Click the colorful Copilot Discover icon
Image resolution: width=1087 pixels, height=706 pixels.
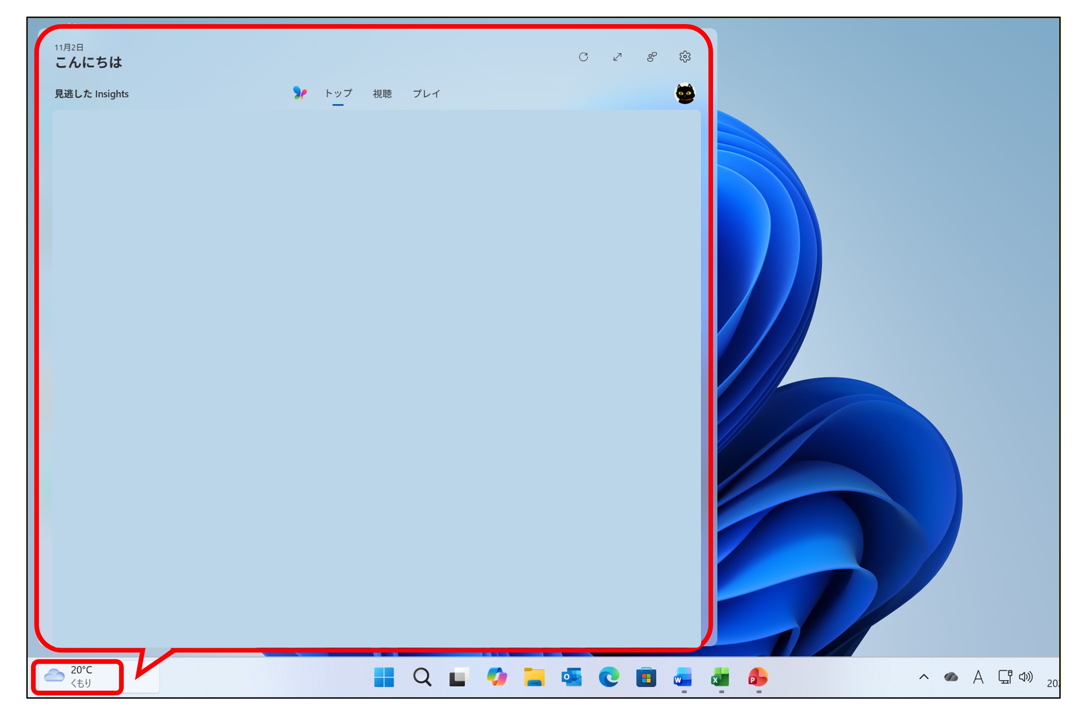pos(300,93)
